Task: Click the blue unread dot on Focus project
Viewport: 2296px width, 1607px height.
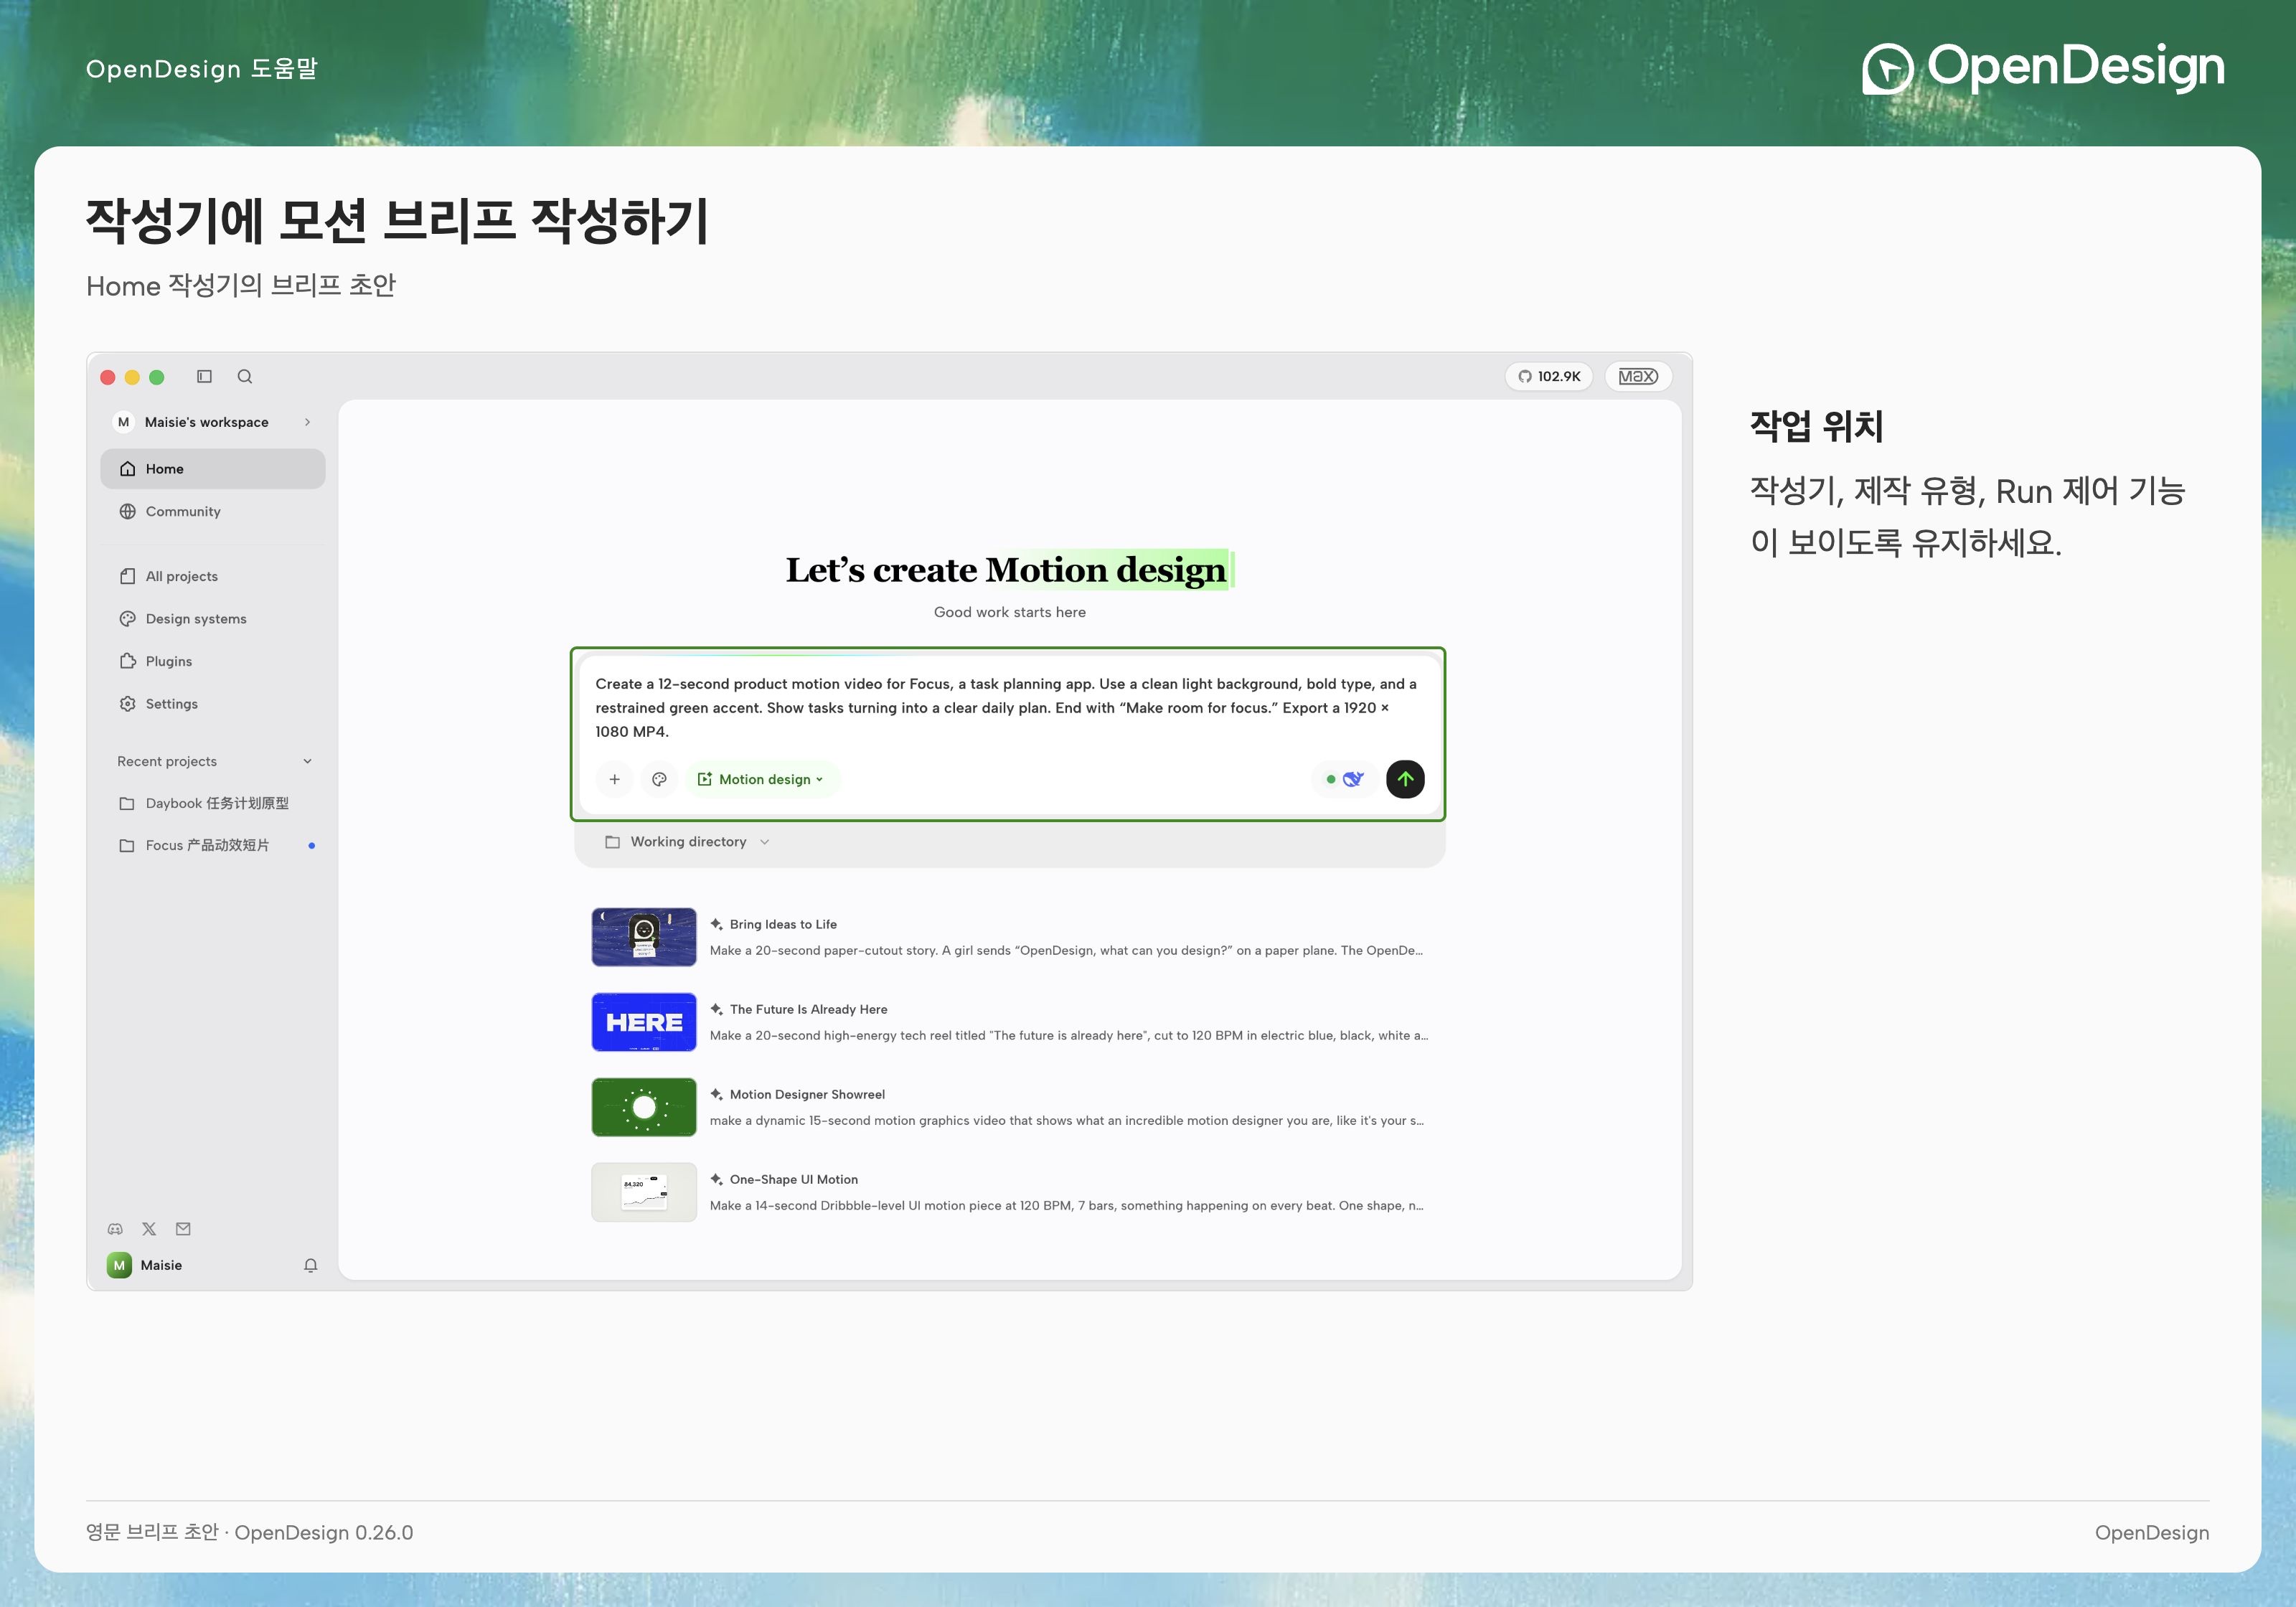Action: tap(312, 846)
